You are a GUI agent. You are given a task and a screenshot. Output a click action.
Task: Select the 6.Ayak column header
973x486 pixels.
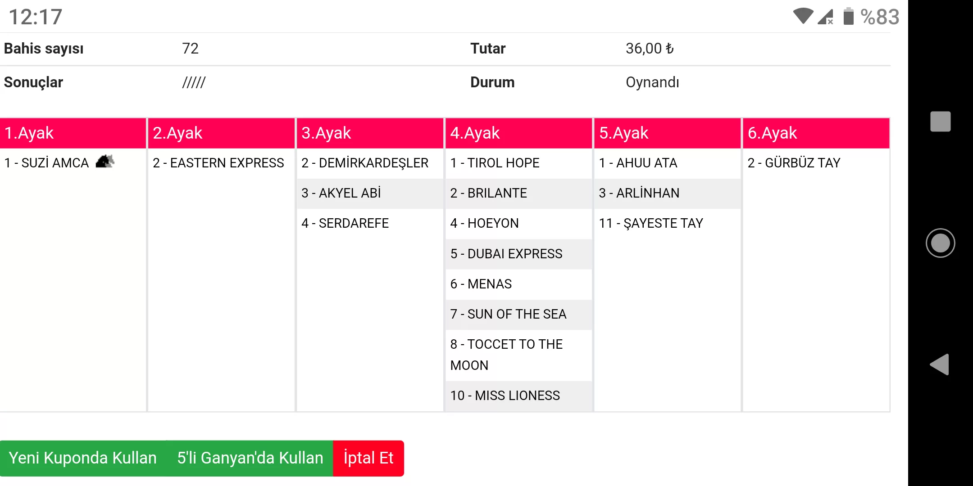[816, 133]
